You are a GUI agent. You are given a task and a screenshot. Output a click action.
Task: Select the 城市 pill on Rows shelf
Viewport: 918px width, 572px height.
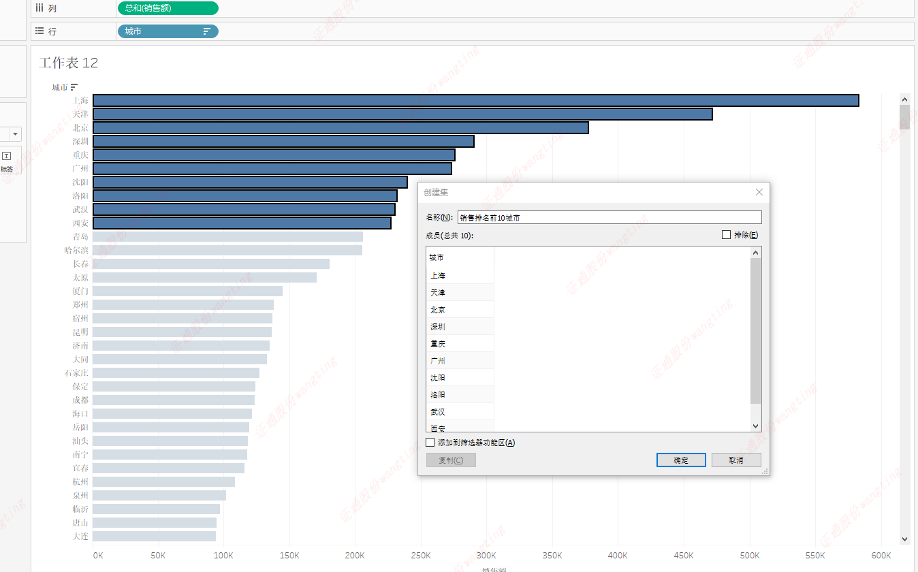(168, 31)
